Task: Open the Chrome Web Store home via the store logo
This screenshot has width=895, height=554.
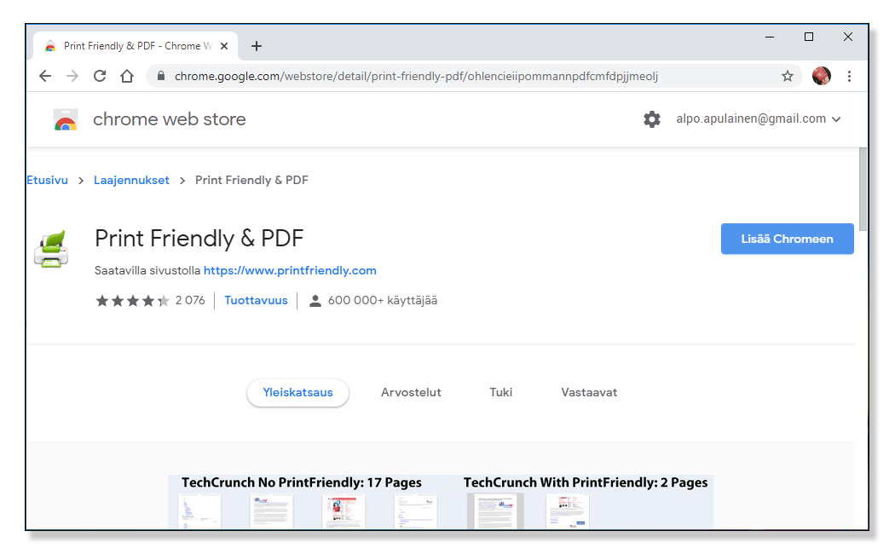Action: (x=65, y=119)
